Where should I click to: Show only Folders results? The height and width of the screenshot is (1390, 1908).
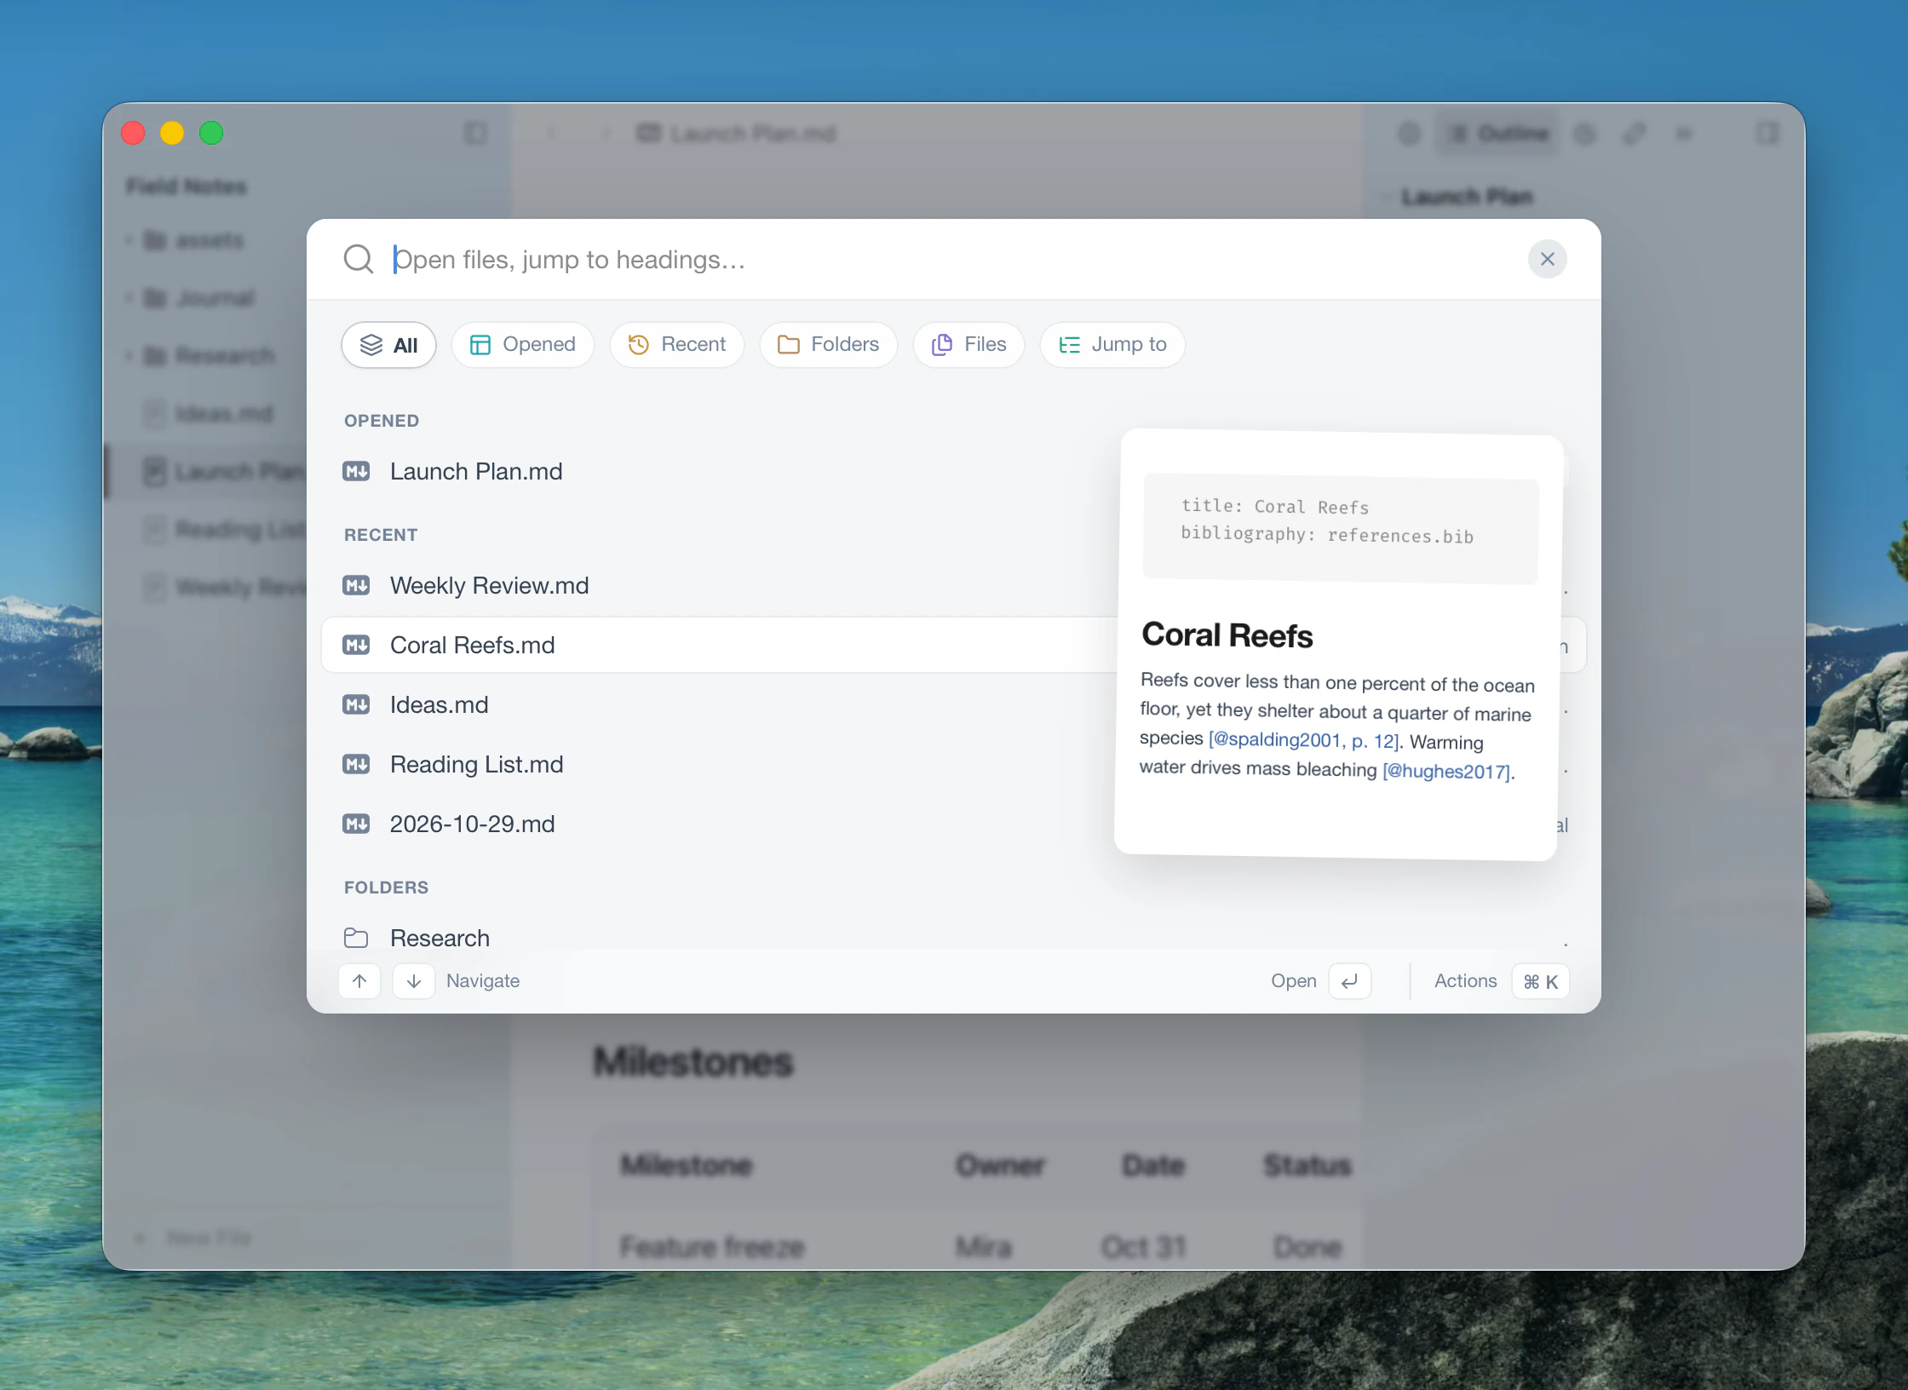click(828, 345)
